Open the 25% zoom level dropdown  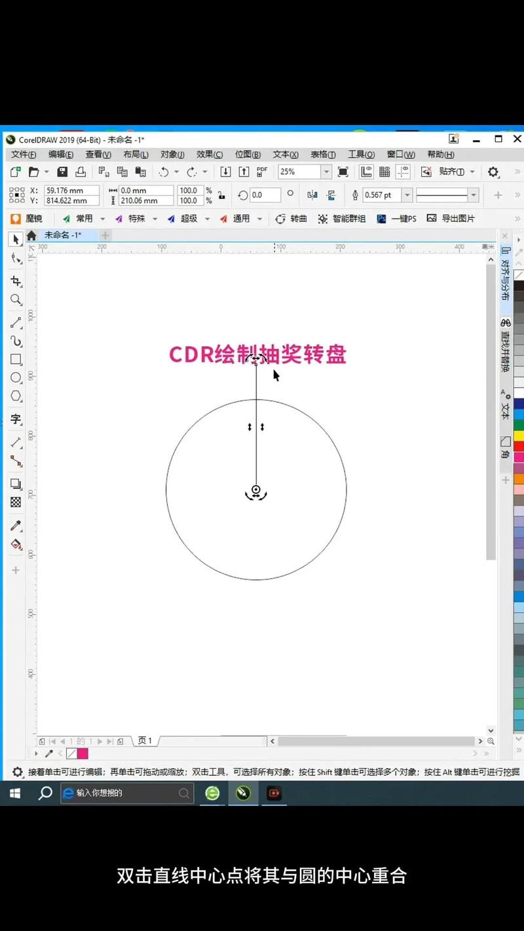327,172
